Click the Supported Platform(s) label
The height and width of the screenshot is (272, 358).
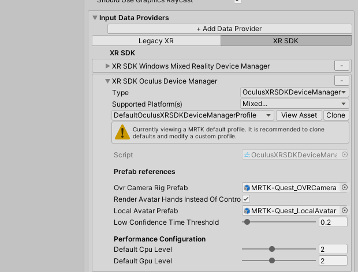[147, 104]
